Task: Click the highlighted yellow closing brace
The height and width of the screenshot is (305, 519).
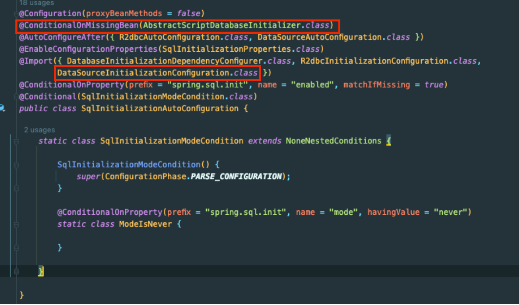Action: pyautogui.click(x=41, y=272)
